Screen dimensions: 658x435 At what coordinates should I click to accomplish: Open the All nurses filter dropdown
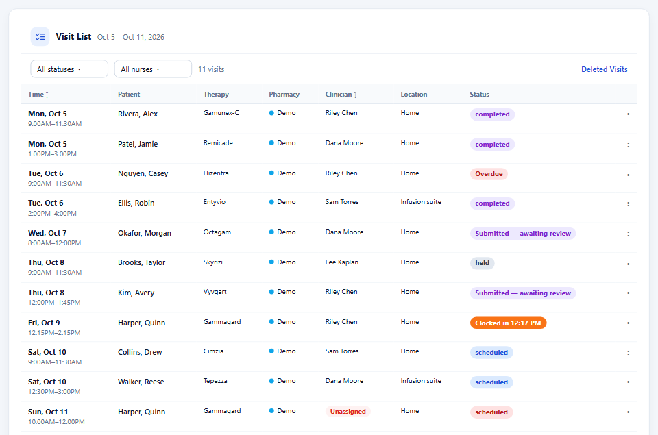153,69
